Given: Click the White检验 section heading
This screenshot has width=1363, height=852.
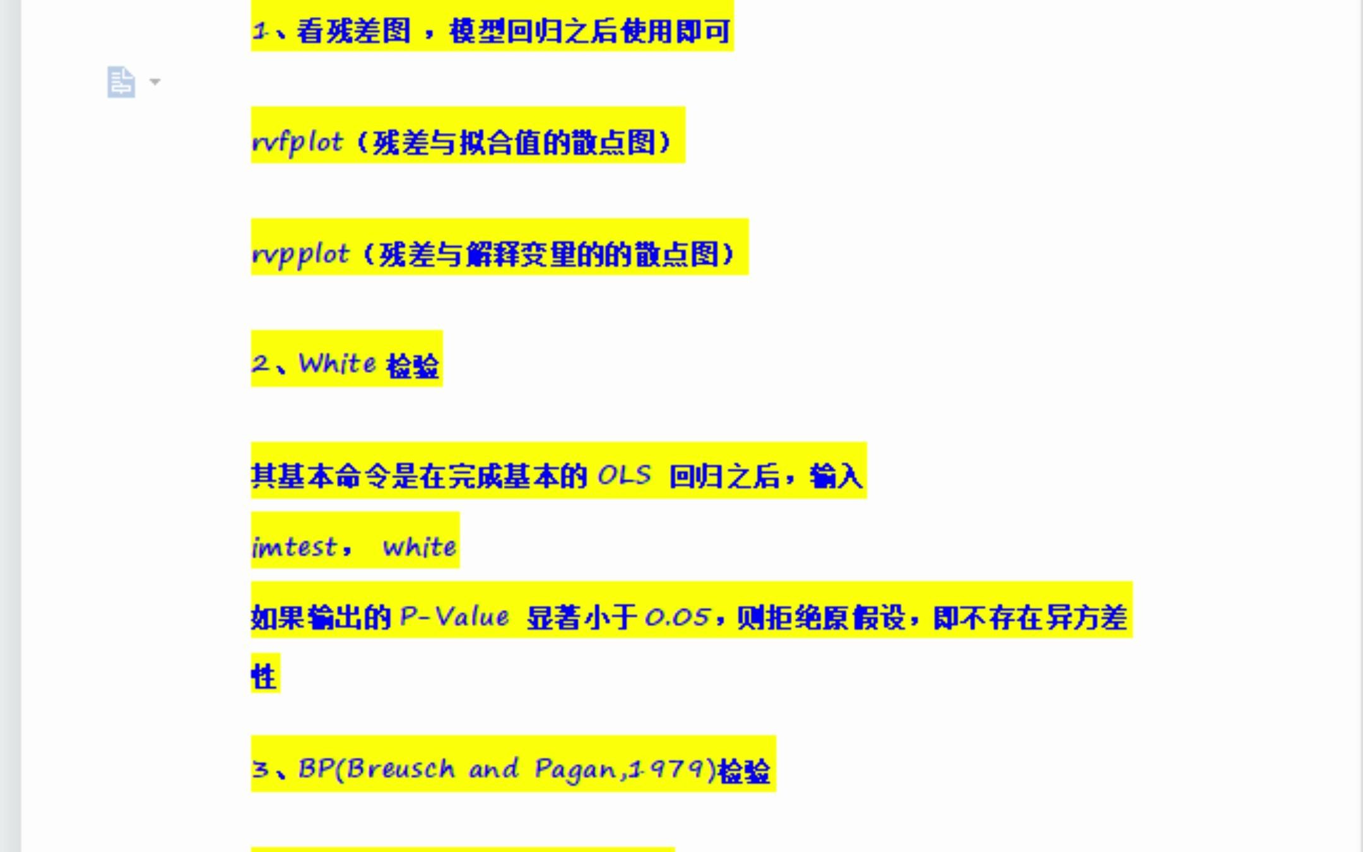Looking at the screenshot, I should tap(347, 363).
